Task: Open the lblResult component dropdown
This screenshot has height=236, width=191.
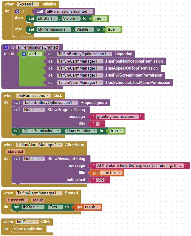Action: point(45,207)
